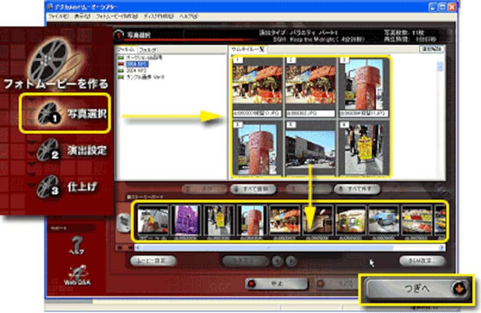Select thumbnail number 4 red tower photo
The width and height of the screenshot is (481, 313).
pyautogui.click(x=257, y=148)
